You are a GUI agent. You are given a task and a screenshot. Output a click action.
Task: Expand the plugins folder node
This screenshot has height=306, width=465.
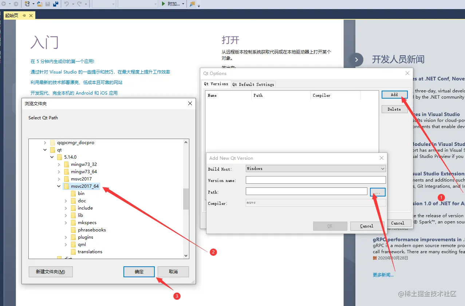[x=66, y=237]
